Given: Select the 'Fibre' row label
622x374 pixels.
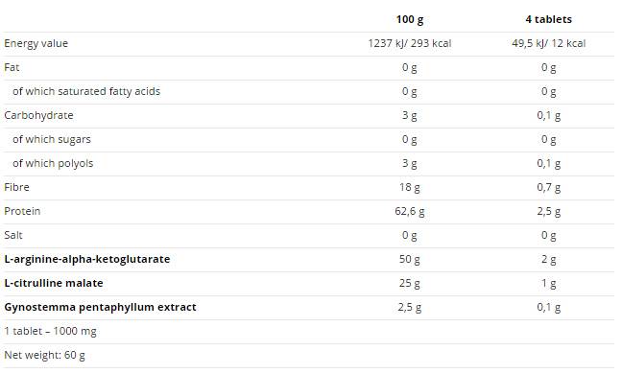Looking at the screenshot, I should (16, 187).
